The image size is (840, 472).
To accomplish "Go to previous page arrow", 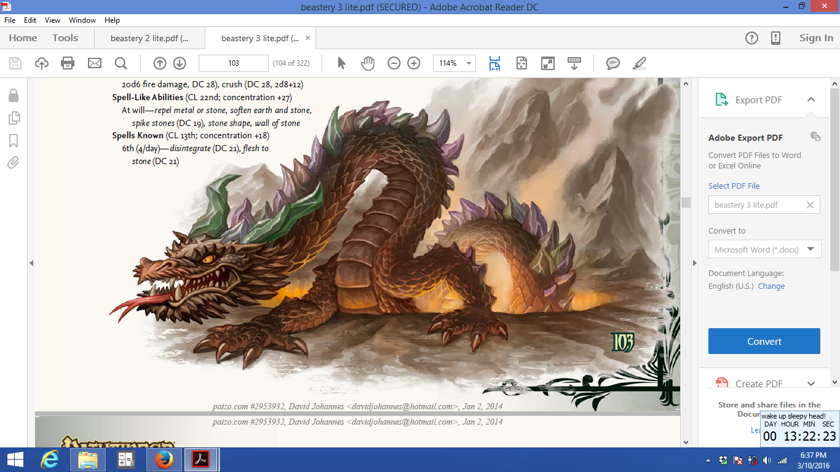I will pyautogui.click(x=160, y=63).
